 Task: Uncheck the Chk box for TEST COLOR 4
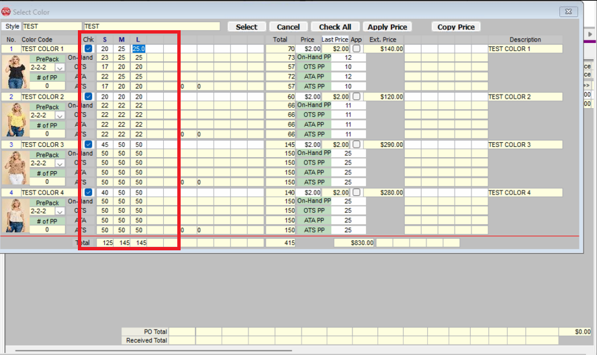tap(89, 192)
